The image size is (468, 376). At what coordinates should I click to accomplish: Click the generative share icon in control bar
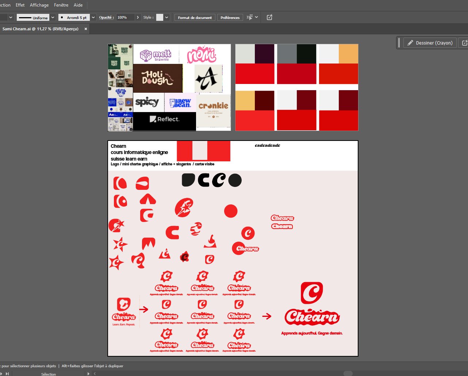[269, 17]
